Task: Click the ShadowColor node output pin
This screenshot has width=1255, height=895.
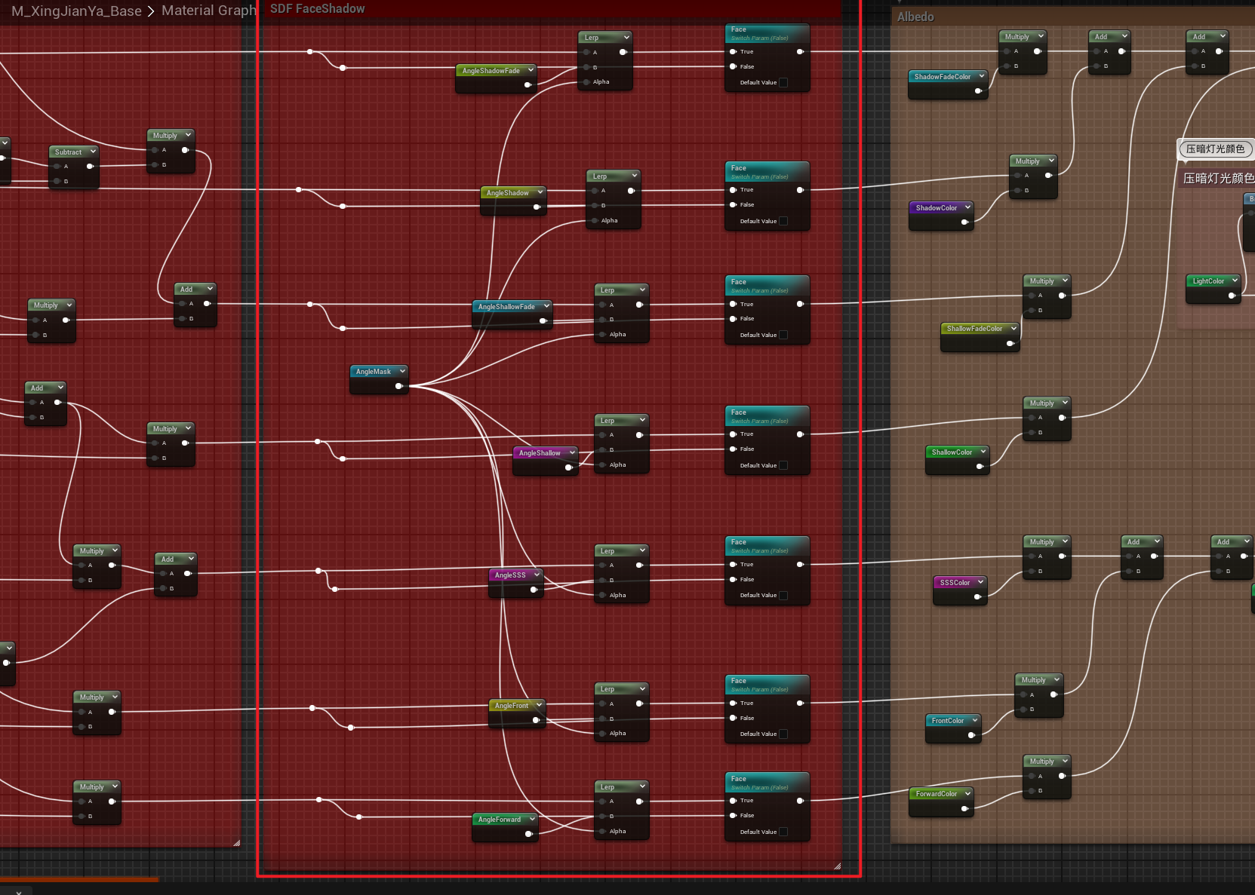Action: pyautogui.click(x=964, y=222)
